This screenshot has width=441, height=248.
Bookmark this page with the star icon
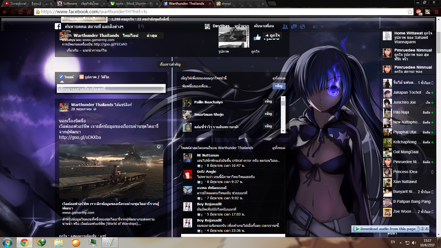tap(410, 12)
